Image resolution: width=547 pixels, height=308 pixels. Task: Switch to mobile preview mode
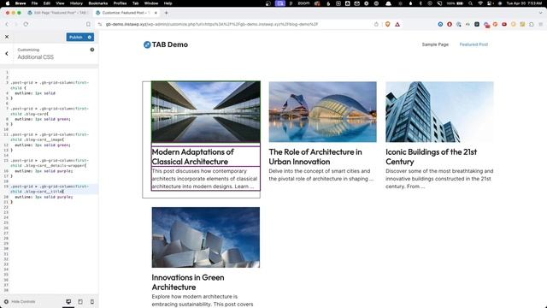92,301
